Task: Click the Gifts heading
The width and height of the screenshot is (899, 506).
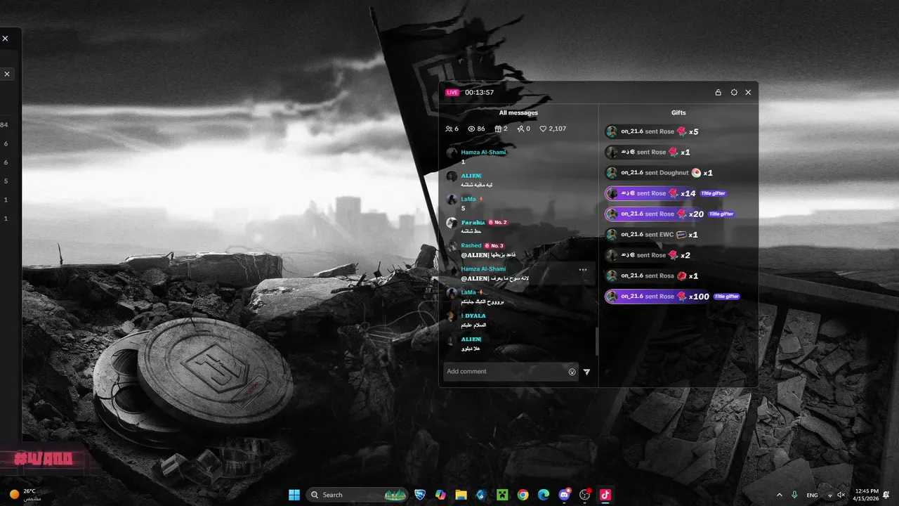Action: pyautogui.click(x=678, y=112)
